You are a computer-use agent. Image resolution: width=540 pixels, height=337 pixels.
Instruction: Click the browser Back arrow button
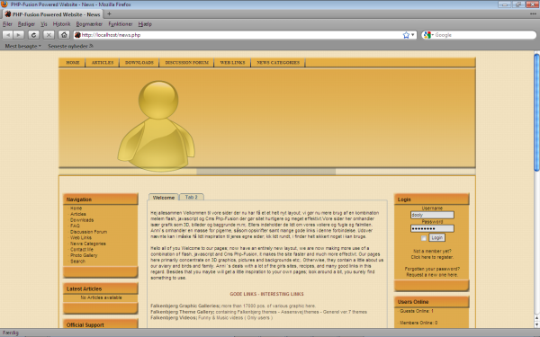click(x=8, y=35)
